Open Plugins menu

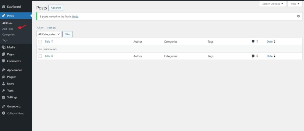point(12,77)
